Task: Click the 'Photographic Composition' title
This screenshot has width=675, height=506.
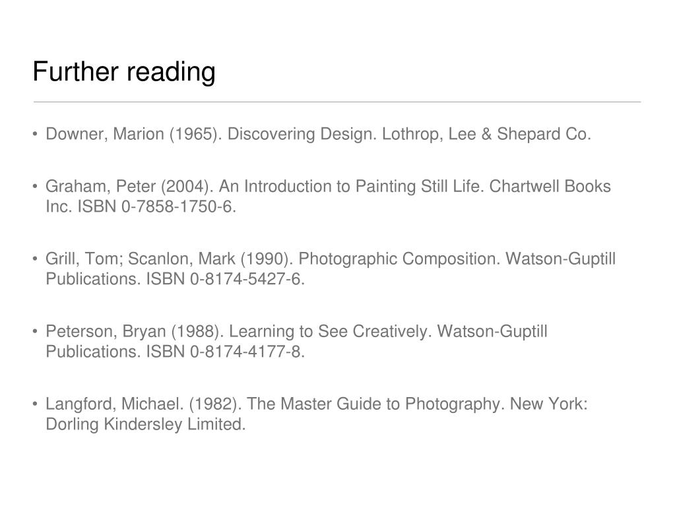Action: pyautogui.click(x=399, y=259)
